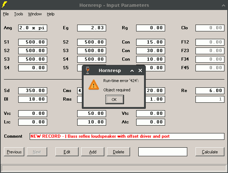The image size is (228, 173).
Task: Click the Con field 15.00
Action: click(151, 42)
